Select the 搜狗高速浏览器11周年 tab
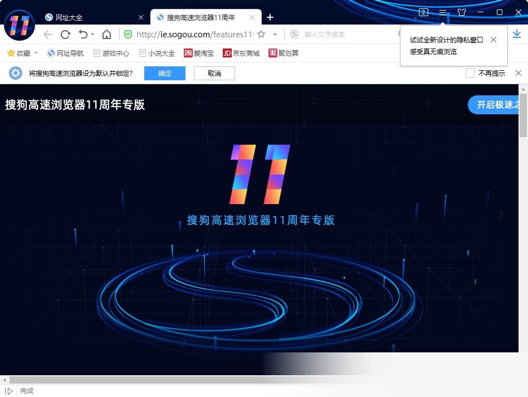 click(x=201, y=17)
